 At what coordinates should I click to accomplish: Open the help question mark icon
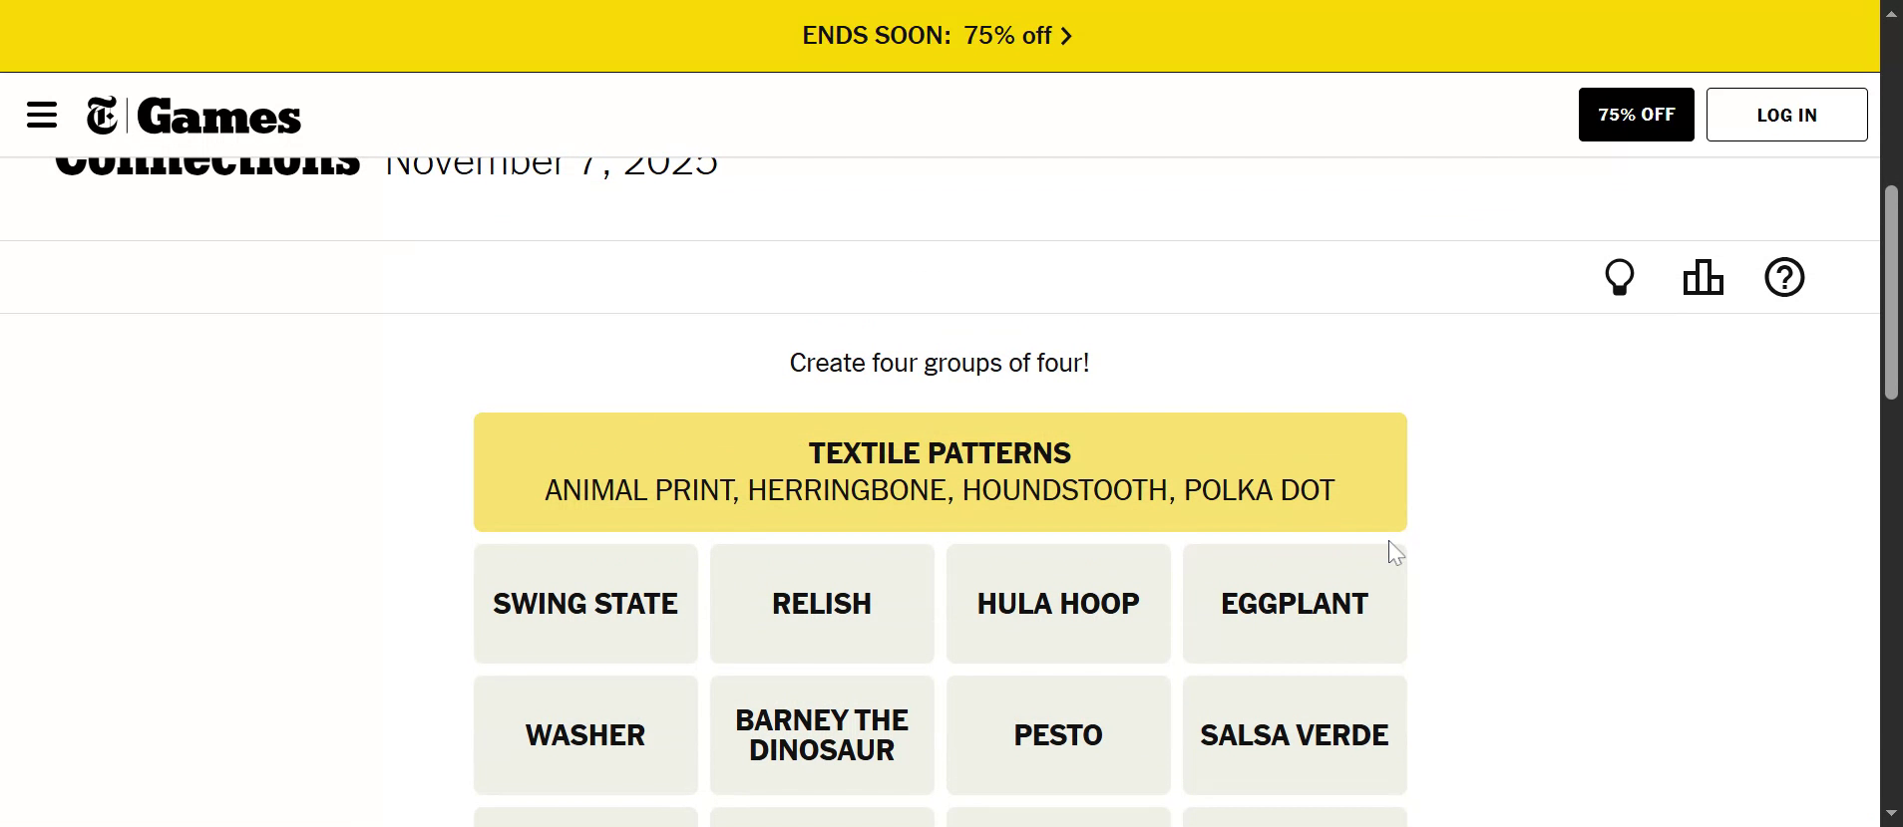[x=1784, y=277]
